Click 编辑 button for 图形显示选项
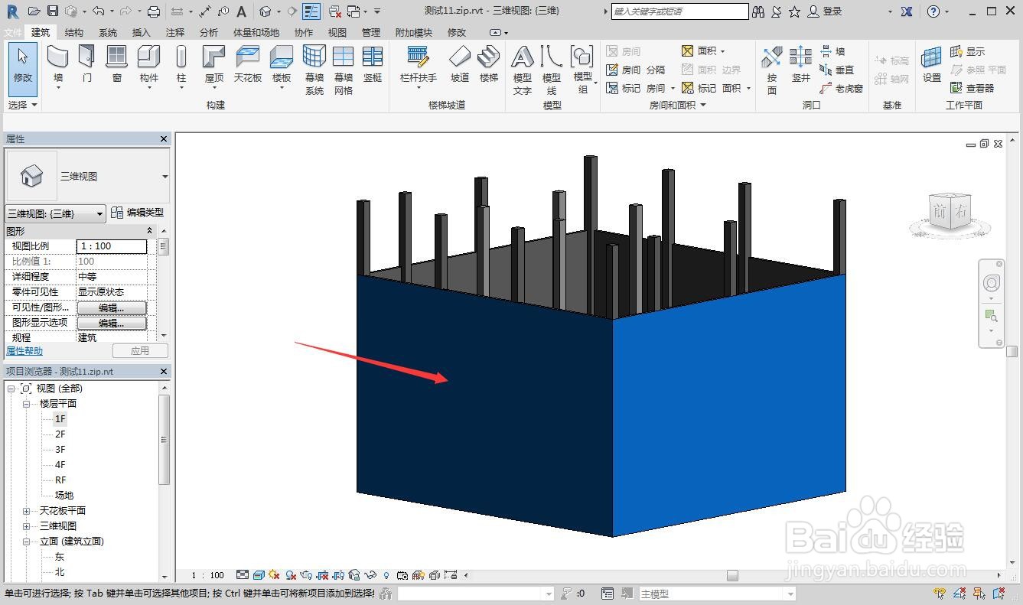Viewport: 1023px width, 605px height. point(112,323)
